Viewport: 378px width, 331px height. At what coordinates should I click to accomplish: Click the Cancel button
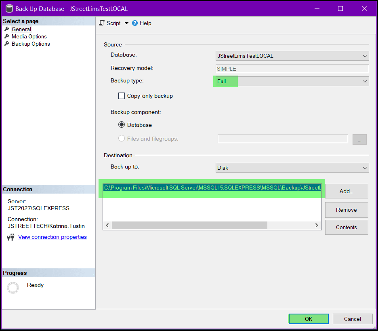coord(353,319)
